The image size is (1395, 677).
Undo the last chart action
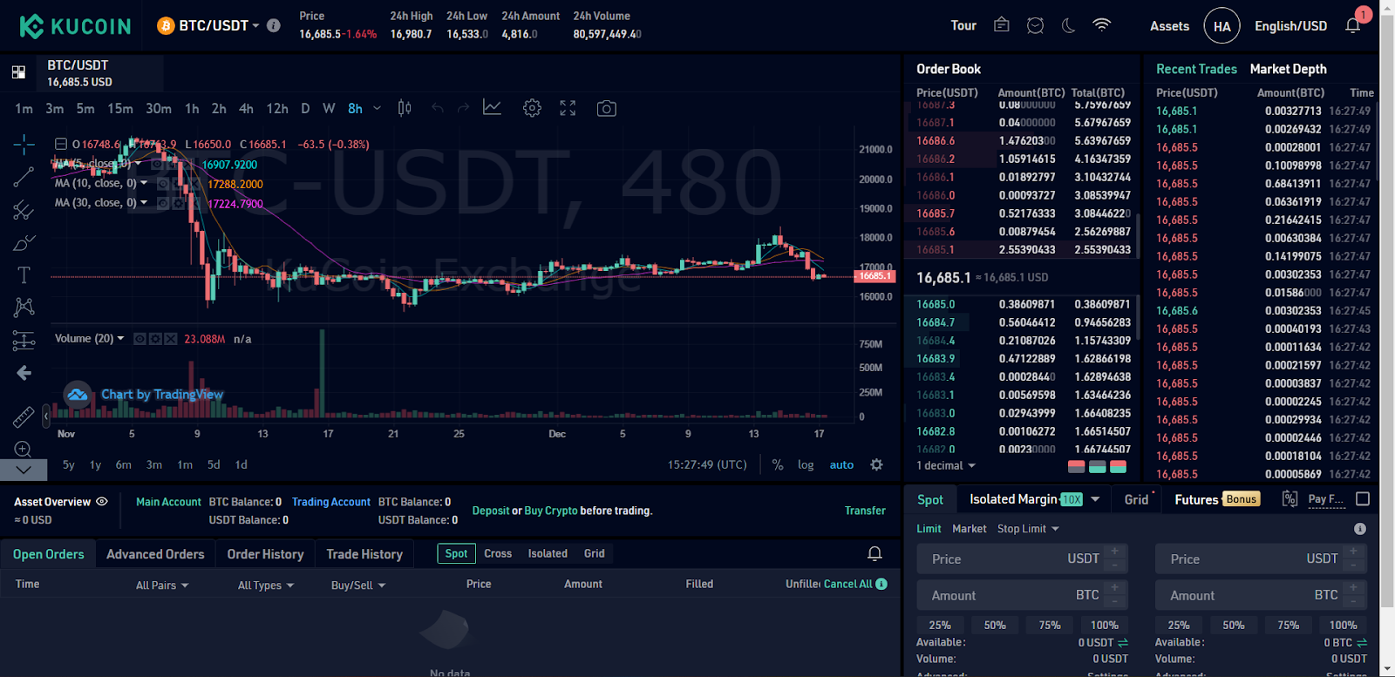click(x=438, y=108)
